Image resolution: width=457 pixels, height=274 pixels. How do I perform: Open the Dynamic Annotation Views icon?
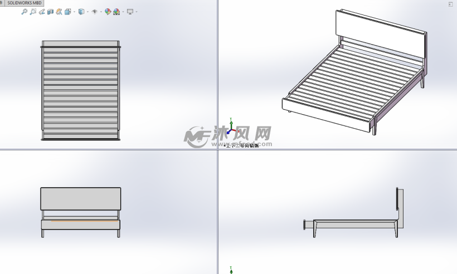59,11
